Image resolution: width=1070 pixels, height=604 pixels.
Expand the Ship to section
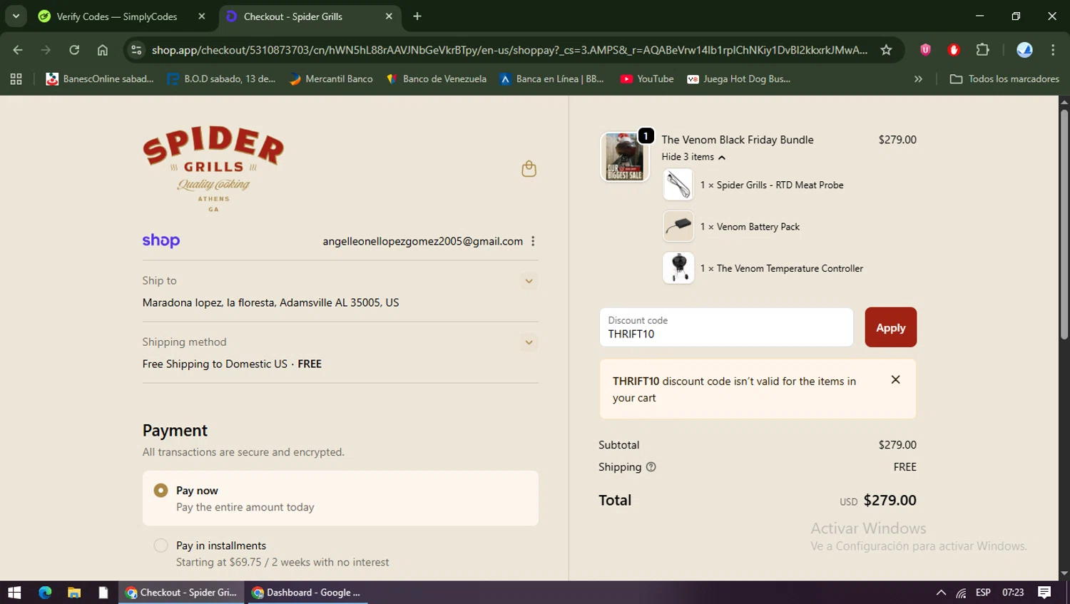click(x=529, y=281)
